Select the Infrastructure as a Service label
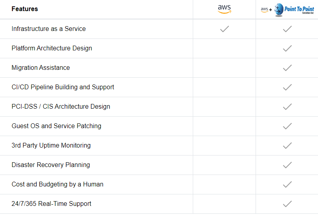The height and width of the screenshot is (217, 318). [48, 29]
